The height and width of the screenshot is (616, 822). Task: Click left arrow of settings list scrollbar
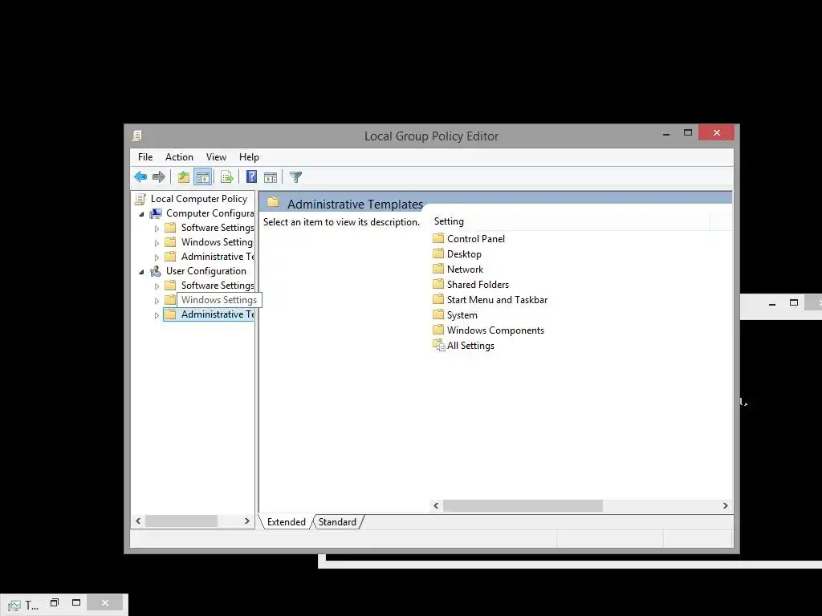[436, 505]
